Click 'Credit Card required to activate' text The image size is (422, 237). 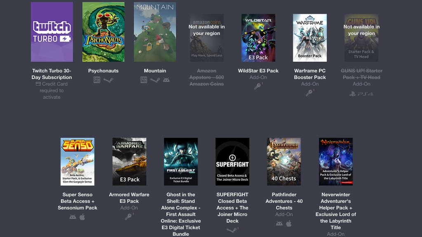coord(52,90)
